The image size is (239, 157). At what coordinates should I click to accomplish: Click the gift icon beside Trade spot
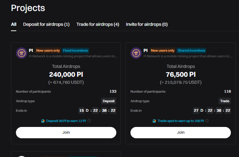154,121
